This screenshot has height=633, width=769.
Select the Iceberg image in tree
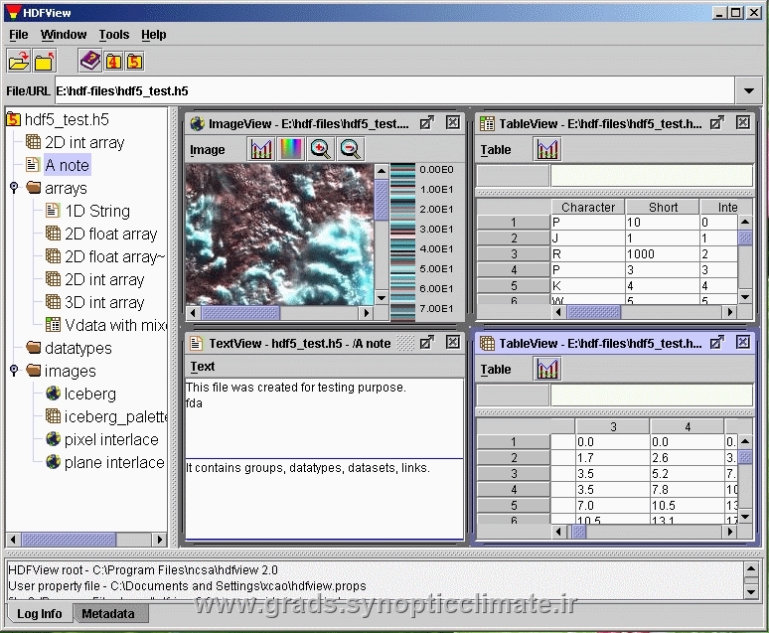(x=90, y=394)
